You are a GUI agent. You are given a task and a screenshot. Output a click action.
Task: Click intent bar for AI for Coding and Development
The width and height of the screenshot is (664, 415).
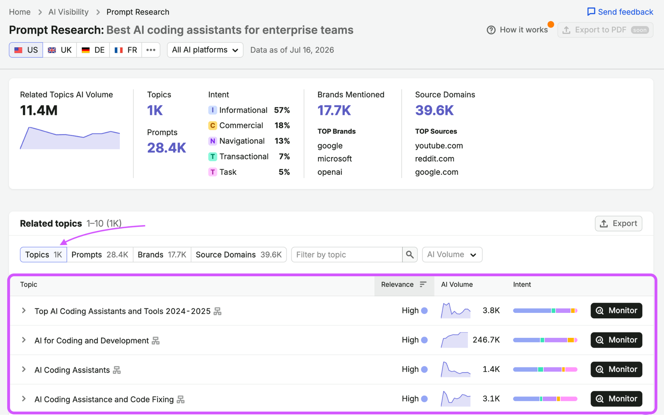pyautogui.click(x=545, y=340)
